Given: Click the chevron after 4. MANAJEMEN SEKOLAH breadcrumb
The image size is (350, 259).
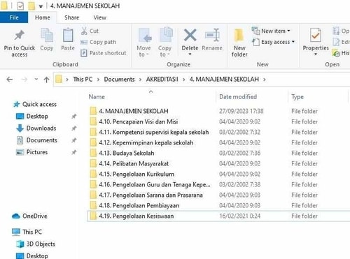Looking at the screenshot, I should [265, 80].
